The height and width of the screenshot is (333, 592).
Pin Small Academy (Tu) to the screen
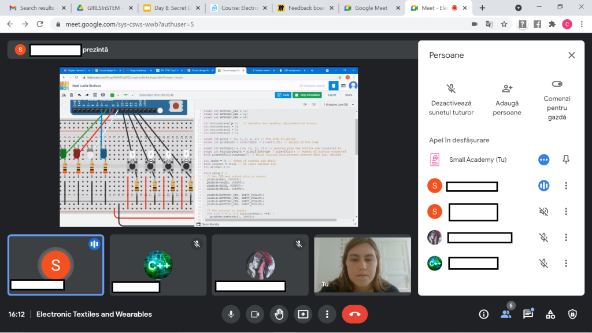(x=566, y=160)
